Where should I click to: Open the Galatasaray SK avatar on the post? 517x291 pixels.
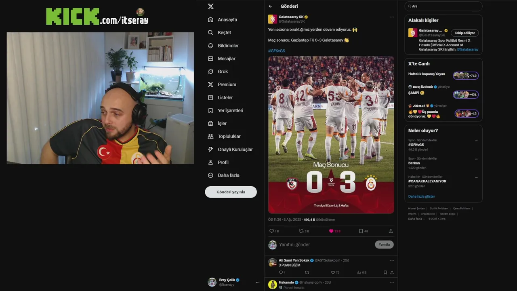273,19
